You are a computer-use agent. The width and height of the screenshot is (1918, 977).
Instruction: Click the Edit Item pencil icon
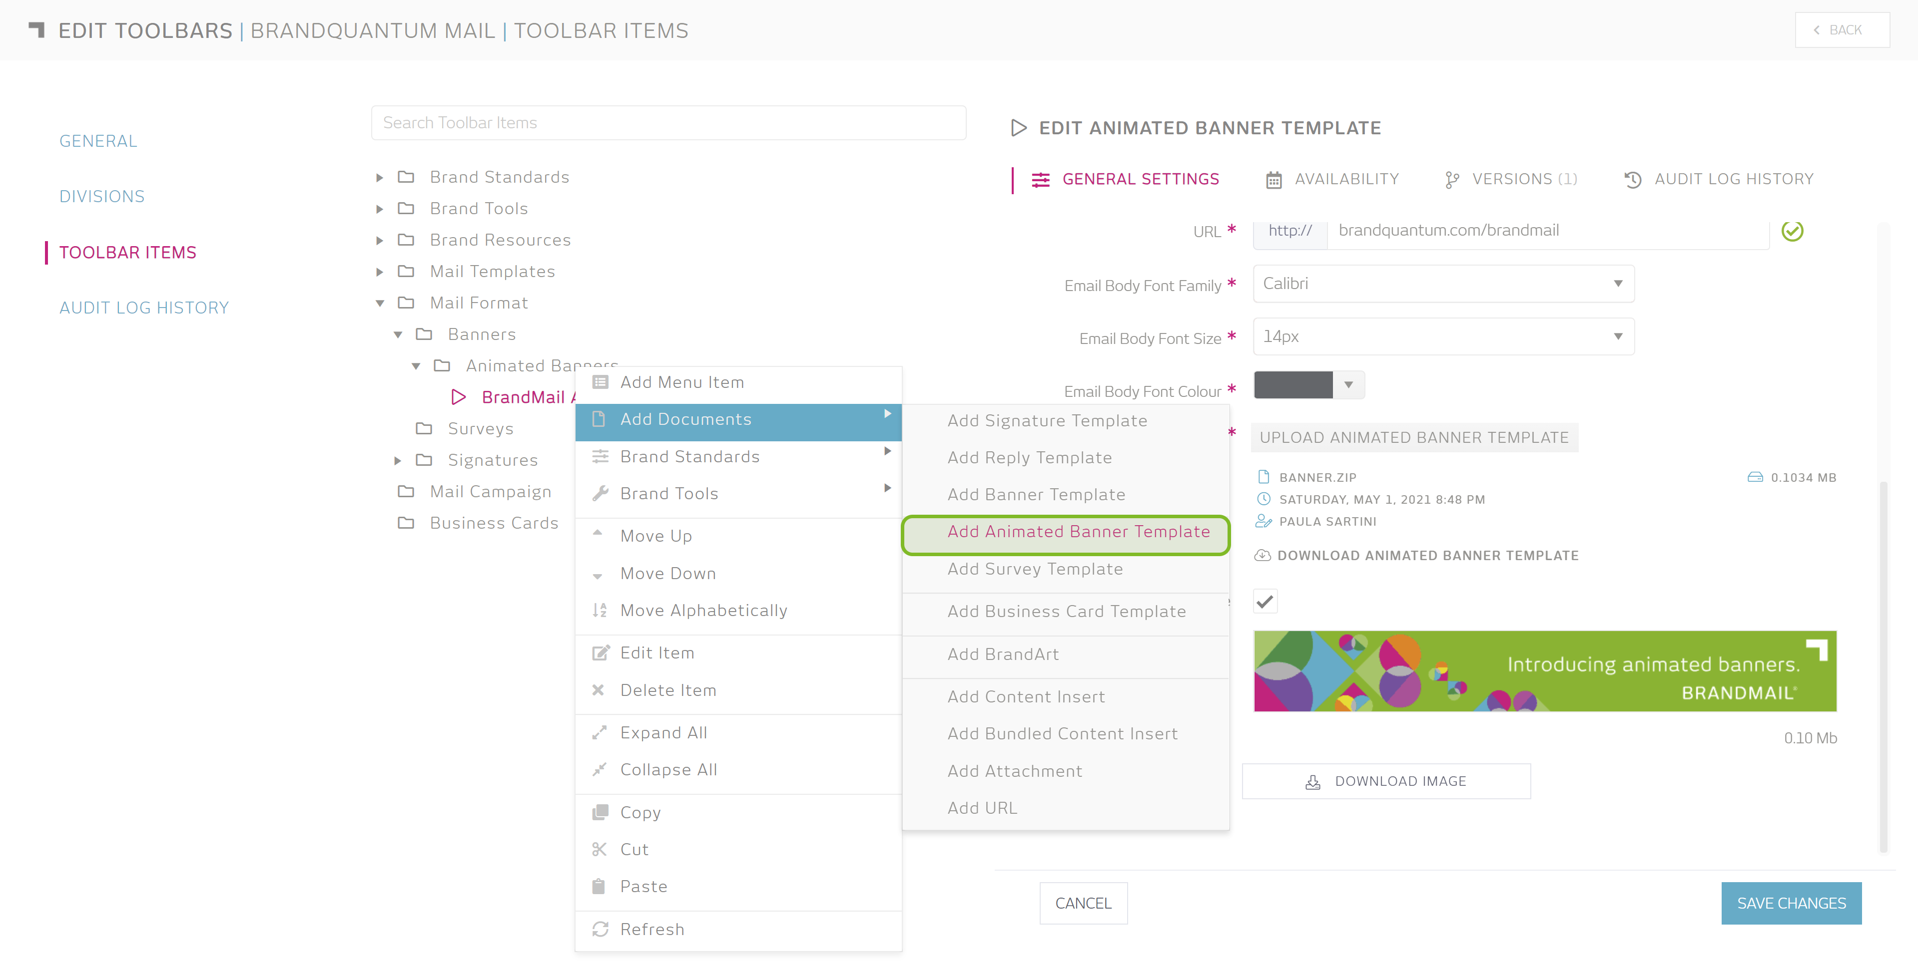(600, 652)
